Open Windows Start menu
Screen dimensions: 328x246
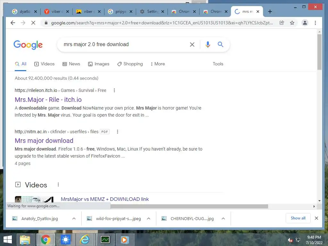8,240
